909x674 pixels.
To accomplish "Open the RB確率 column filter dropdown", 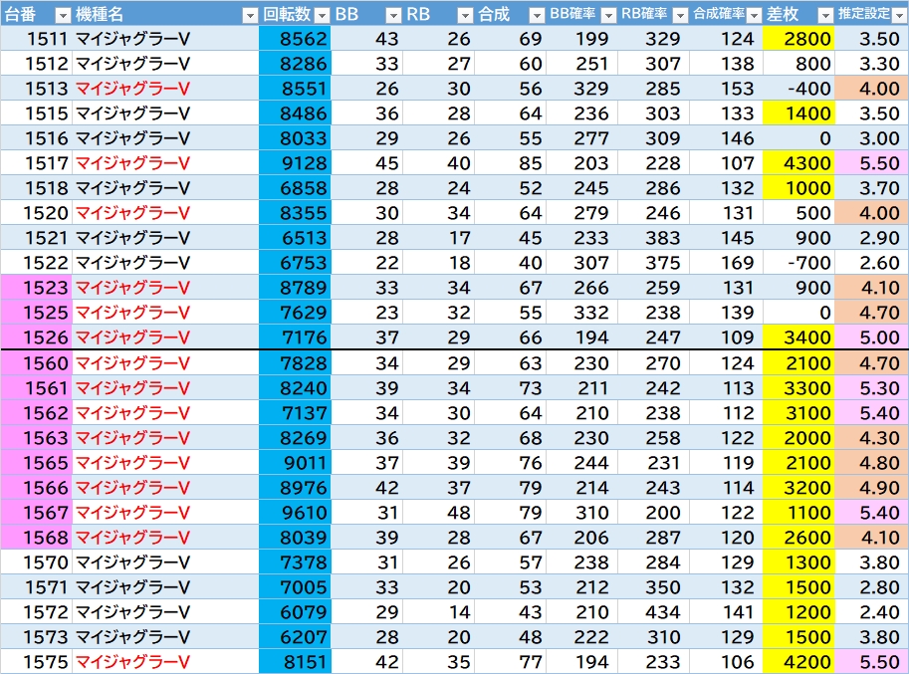I will (x=681, y=15).
